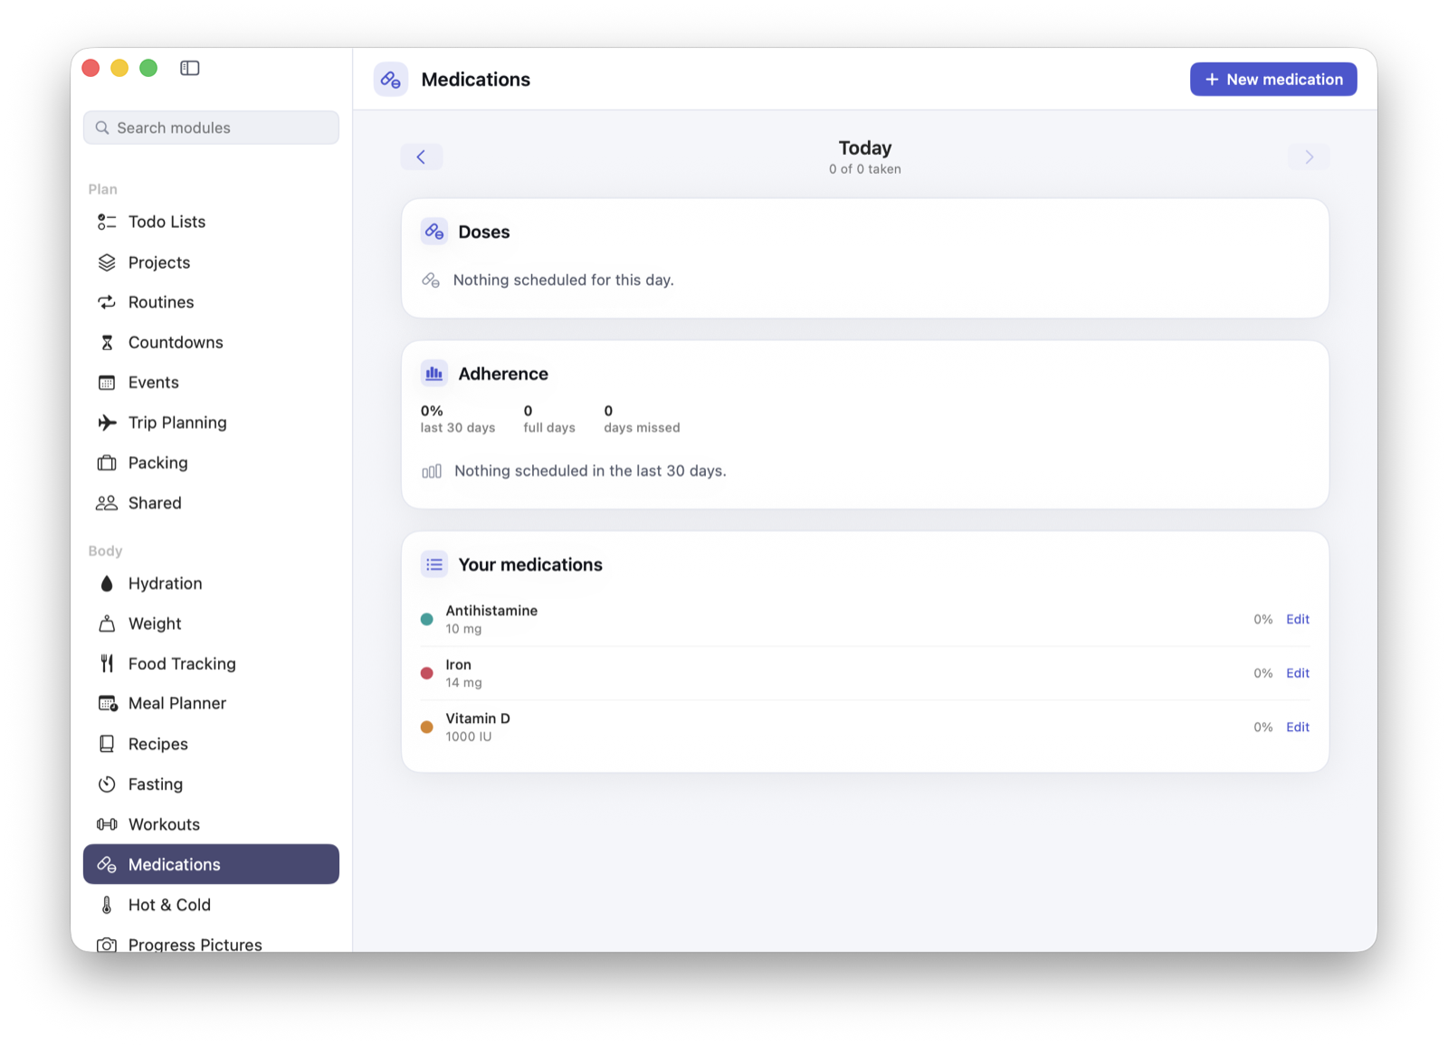Click the Body section heading
1448x1045 pixels.
point(105,551)
